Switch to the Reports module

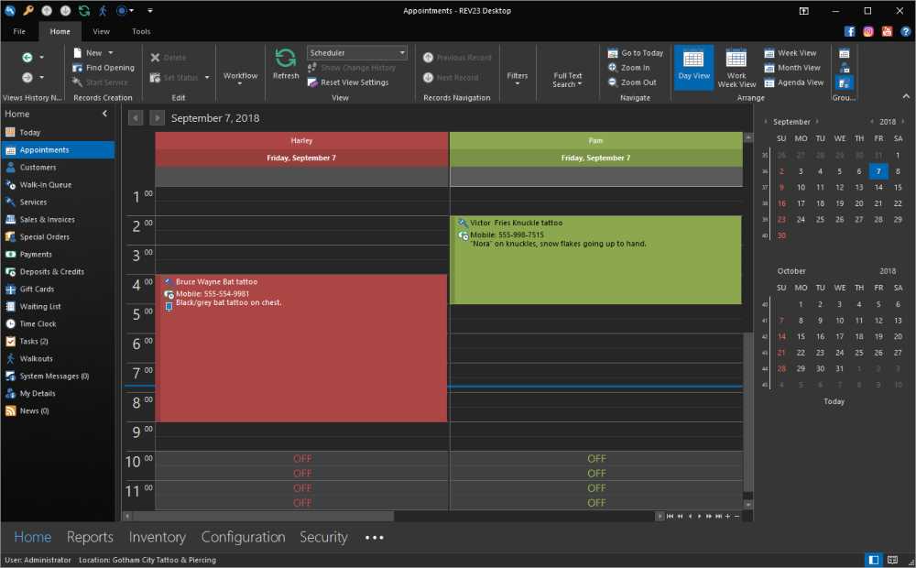[x=90, y=537]
